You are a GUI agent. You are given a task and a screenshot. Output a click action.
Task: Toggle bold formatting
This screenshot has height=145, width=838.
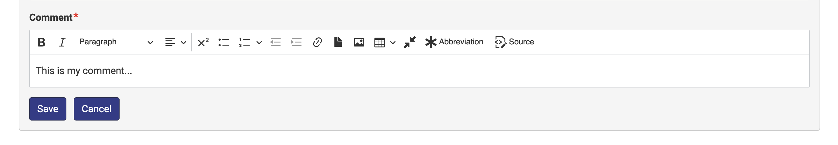tap(41, 42)
